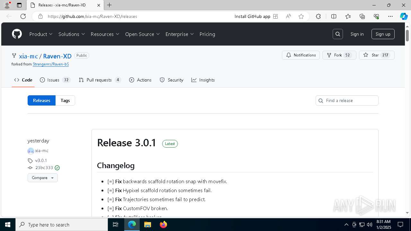
Task: Click the Windows taskbar search box
Action: tap(62, 225)
